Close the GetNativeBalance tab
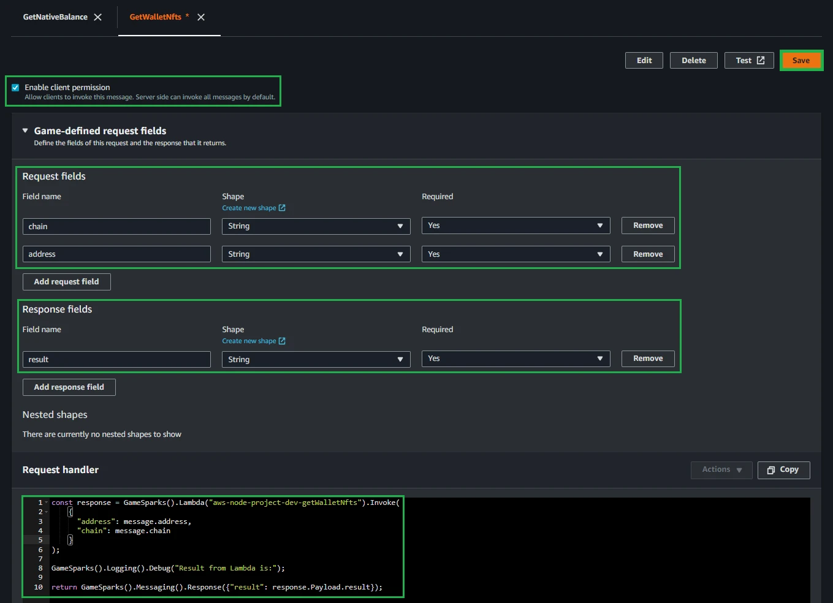The image size is (833, 603). (97, 17)
